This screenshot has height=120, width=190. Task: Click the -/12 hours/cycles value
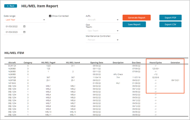point(156,74)
